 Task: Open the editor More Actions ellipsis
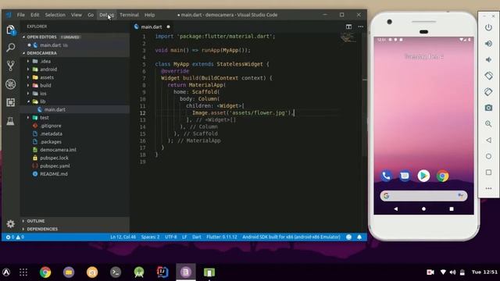point(361,27)
